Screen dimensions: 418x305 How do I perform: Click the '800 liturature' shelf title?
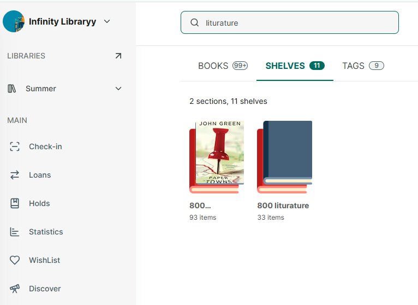click(x=283, y=206)
